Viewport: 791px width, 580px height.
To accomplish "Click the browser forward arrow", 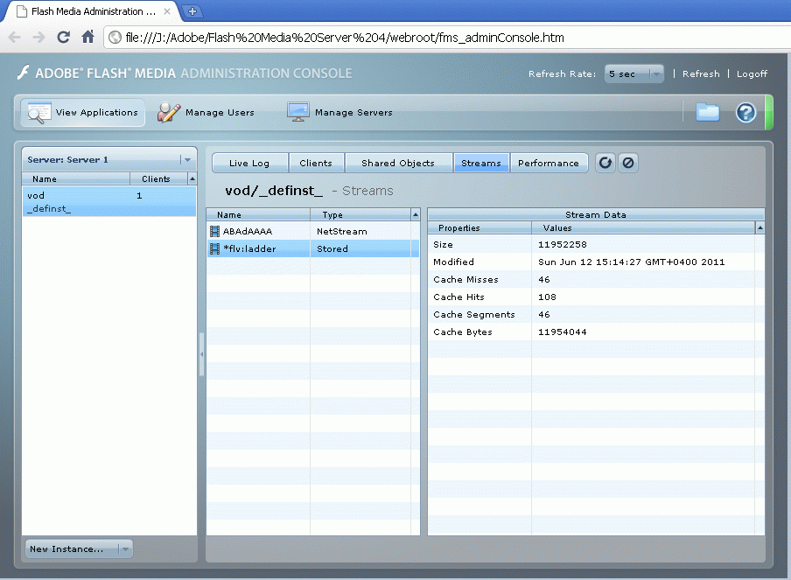I will [x=38, y=38].
